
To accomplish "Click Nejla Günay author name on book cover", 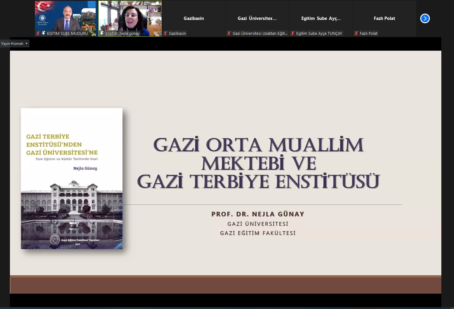I will tap(85, 168).
